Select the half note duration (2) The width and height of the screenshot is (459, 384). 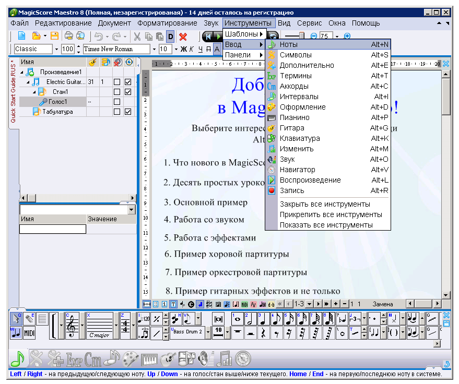(x=250, y=319)
